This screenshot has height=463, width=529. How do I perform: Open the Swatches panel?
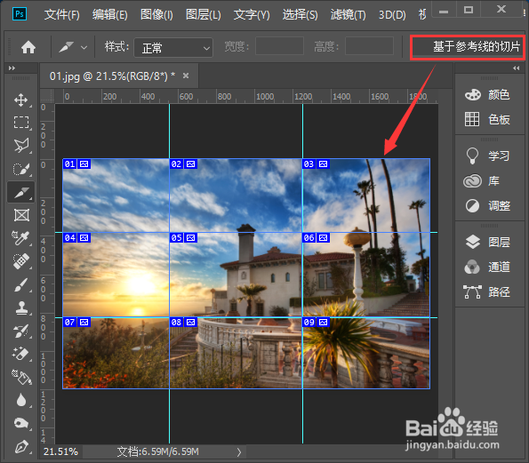[x=487, y=119]
